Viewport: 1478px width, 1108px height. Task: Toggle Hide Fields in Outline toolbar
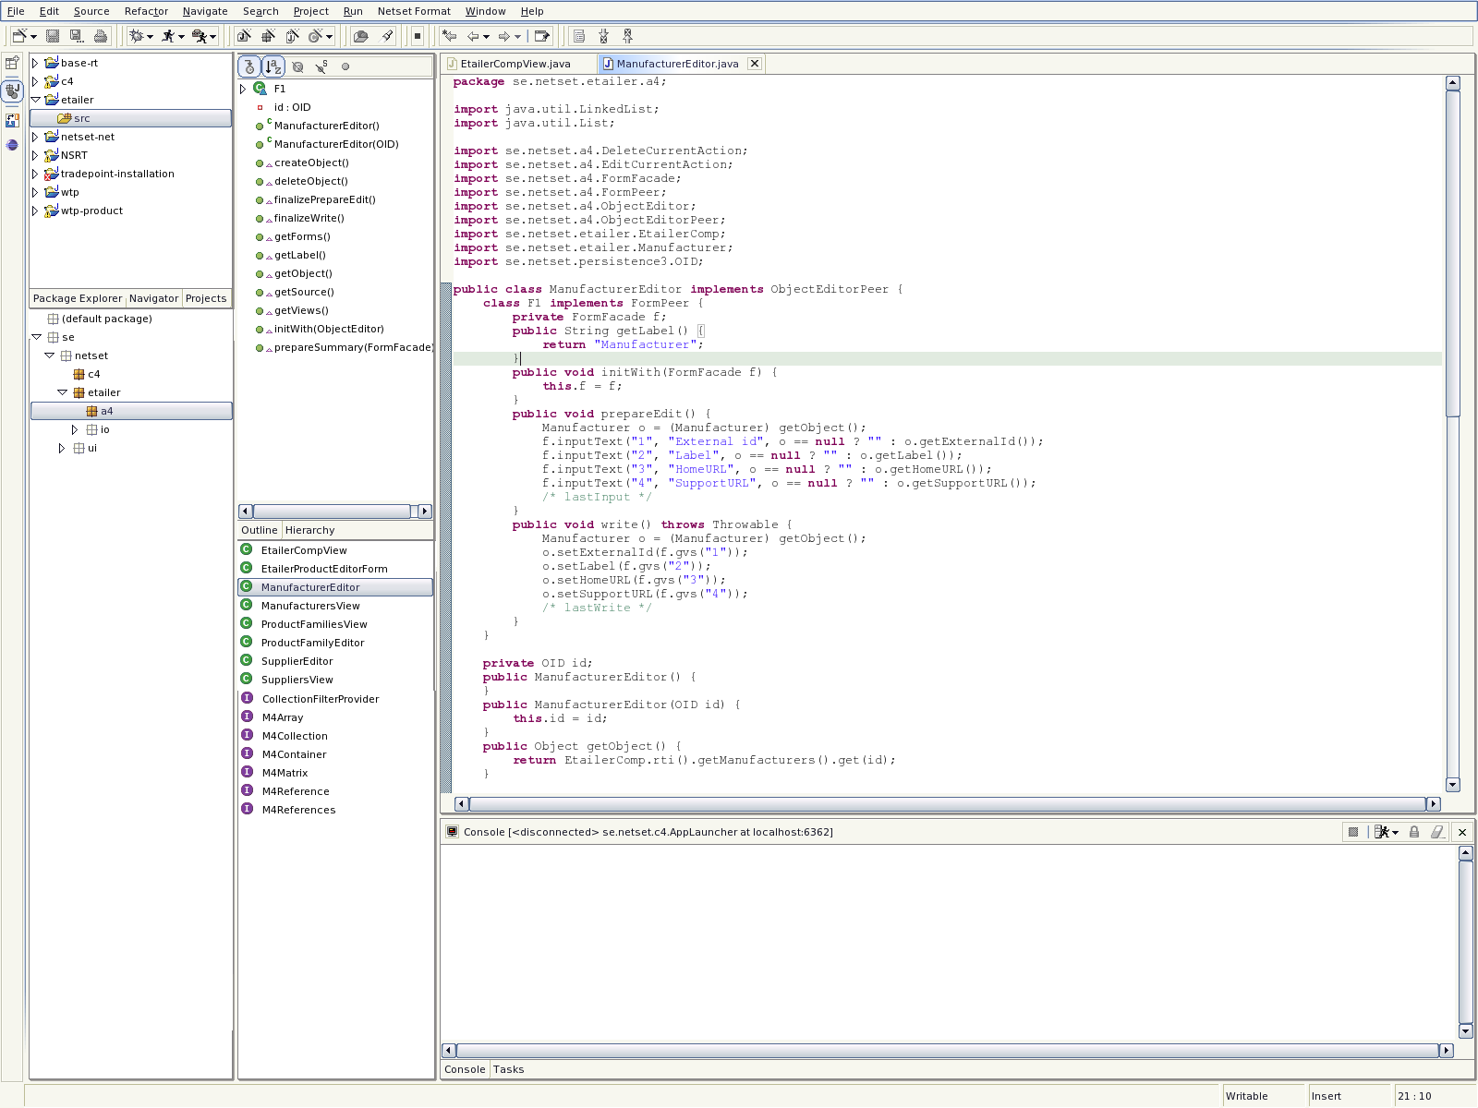(x=297, y=66)
